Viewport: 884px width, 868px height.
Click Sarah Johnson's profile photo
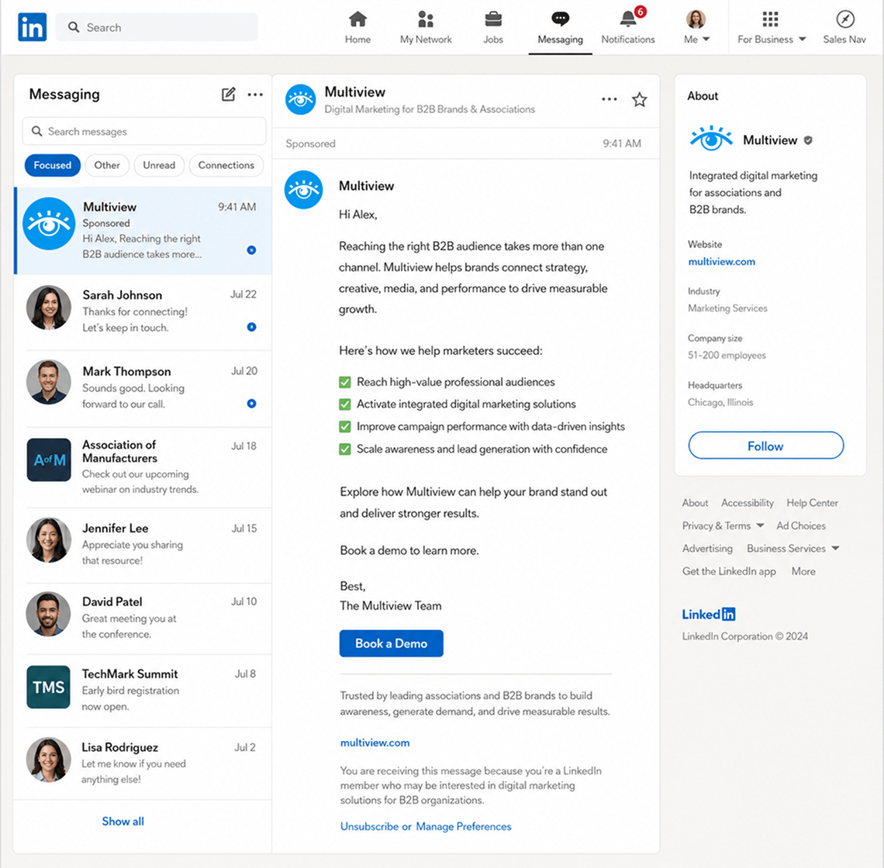click(x=49, y=307)
